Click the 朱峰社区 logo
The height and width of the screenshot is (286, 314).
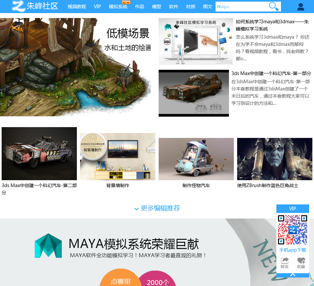[35, 6]
